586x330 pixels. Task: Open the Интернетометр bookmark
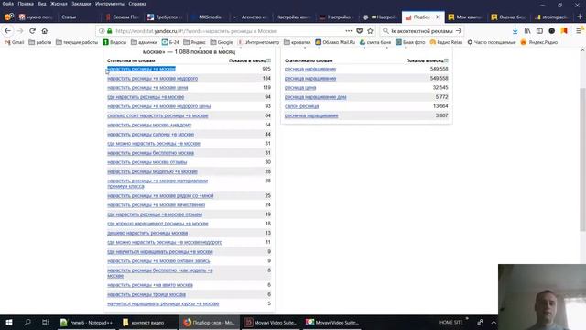(x=258, y=42)
